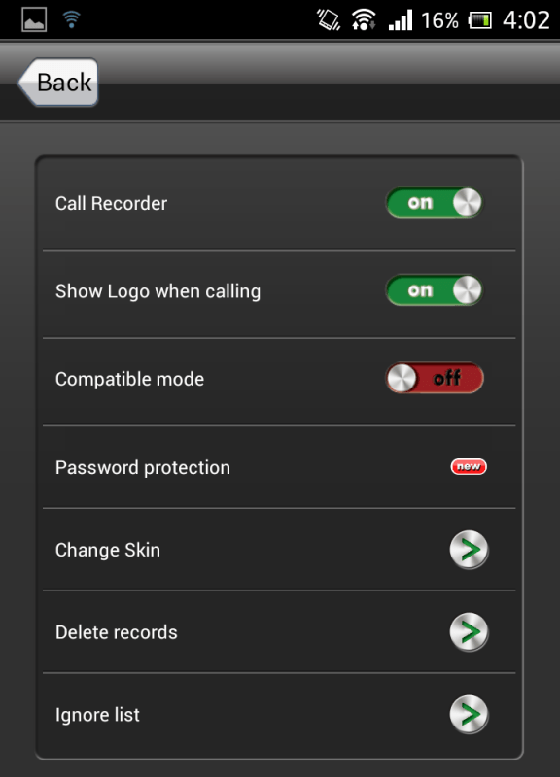Viewport: 560px width, 777px height.
Task: Tap the vibrate mode status icon
Action: pyautogui.click(x=329, y=20)
